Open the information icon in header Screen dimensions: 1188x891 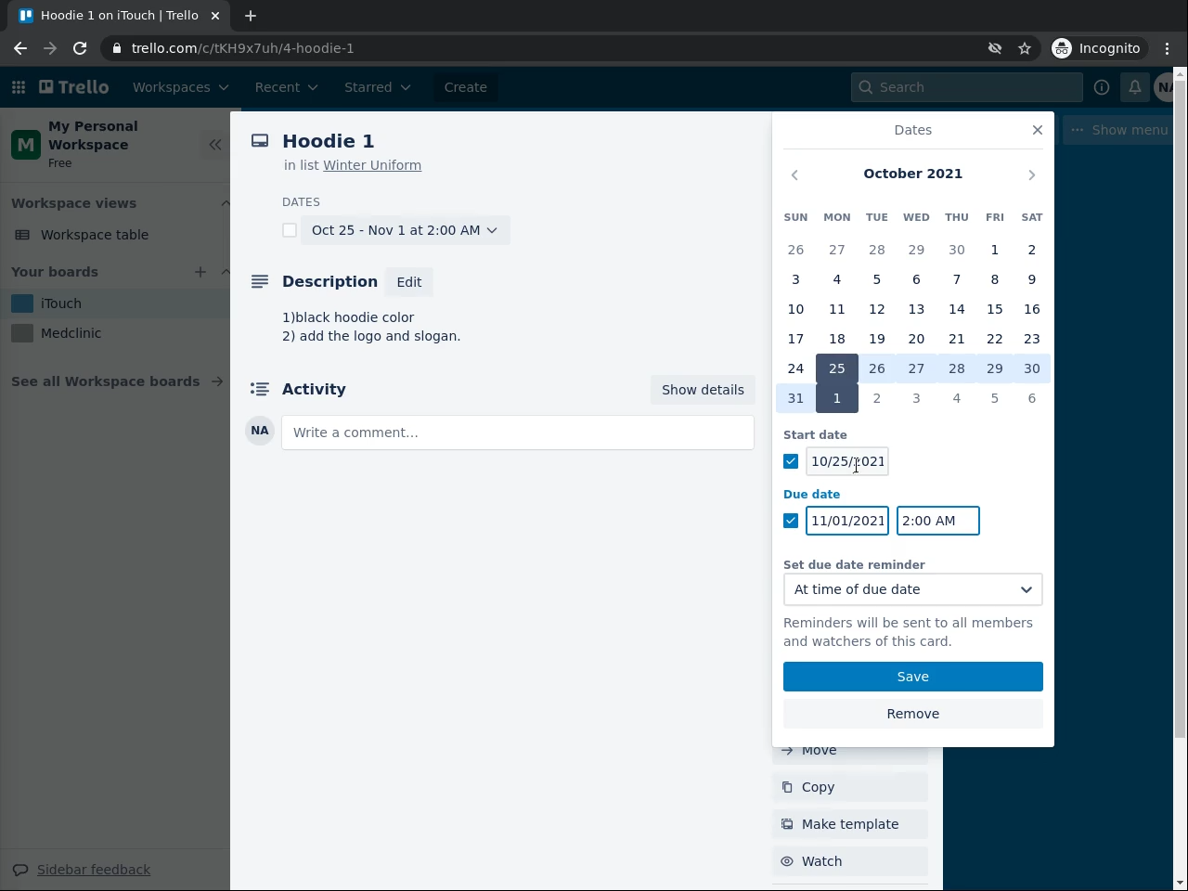pos(1102,87)
